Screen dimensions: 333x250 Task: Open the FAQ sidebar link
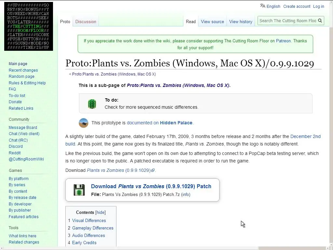pyautogui.click(x=12, y=89)
